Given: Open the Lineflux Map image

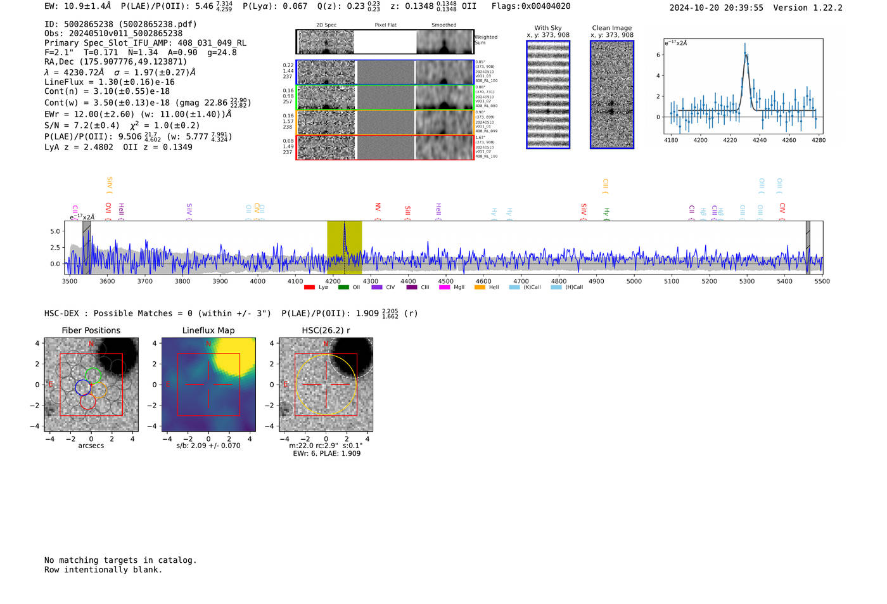Looking at the screenshot, I should (208, 385).
